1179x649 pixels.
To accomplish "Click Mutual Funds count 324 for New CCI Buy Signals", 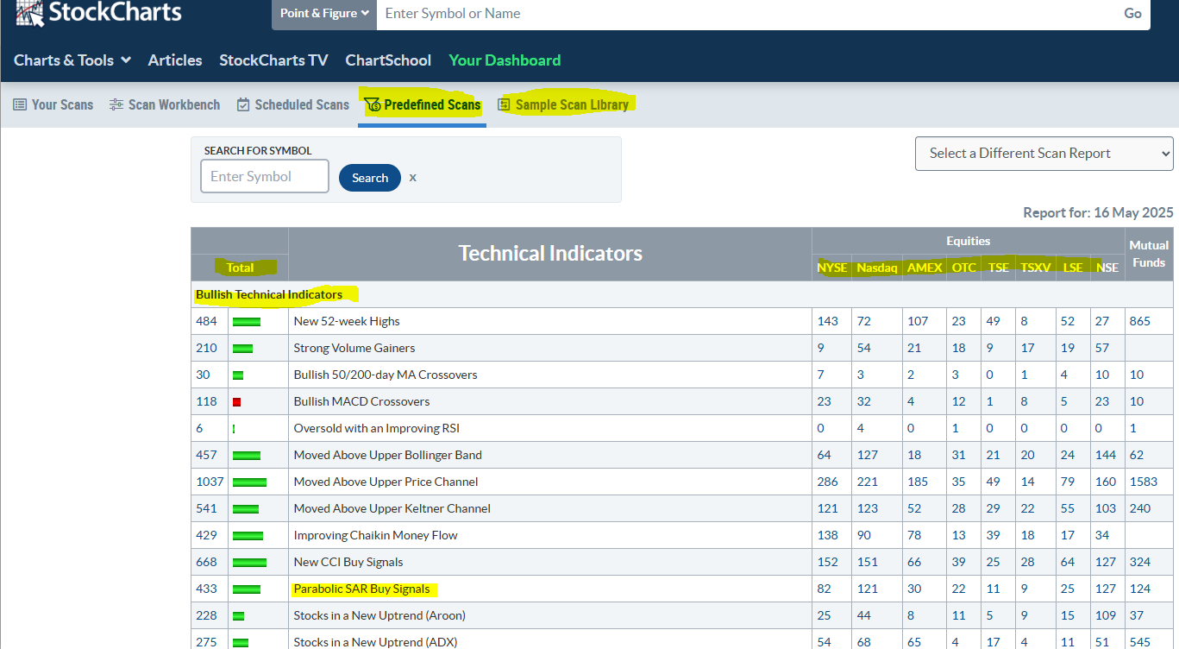I will click(1140, 562).
